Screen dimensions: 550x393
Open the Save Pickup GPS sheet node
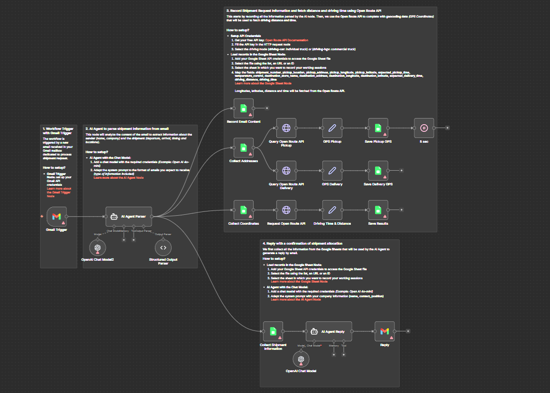378,128
